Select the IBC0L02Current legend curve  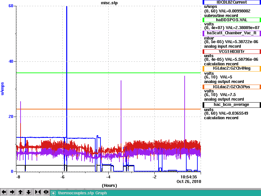pos(232,2)
